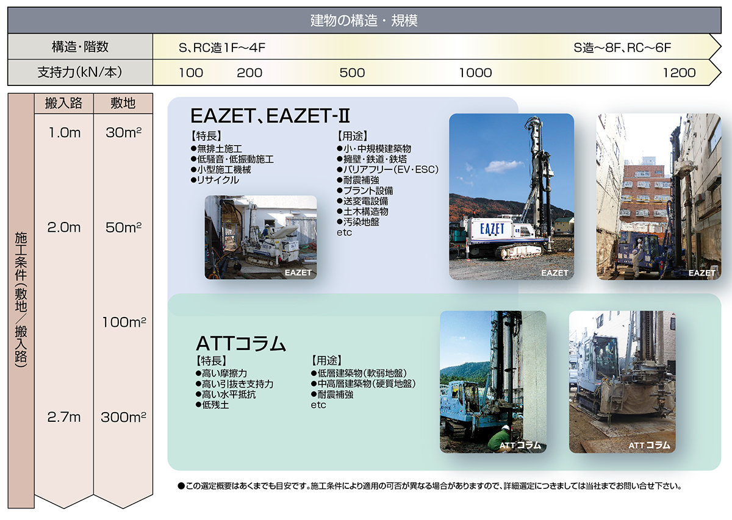Click the 無排土施工 bullet

217,149
